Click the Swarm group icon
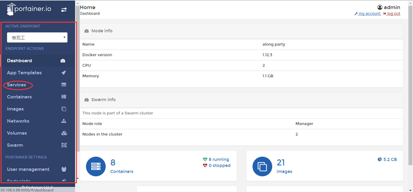The width and height of the screenshot is (413, 192). tap(63, 145)
